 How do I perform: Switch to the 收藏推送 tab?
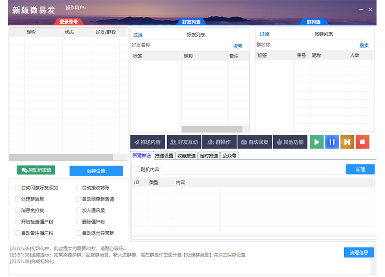tap(187, 156)
